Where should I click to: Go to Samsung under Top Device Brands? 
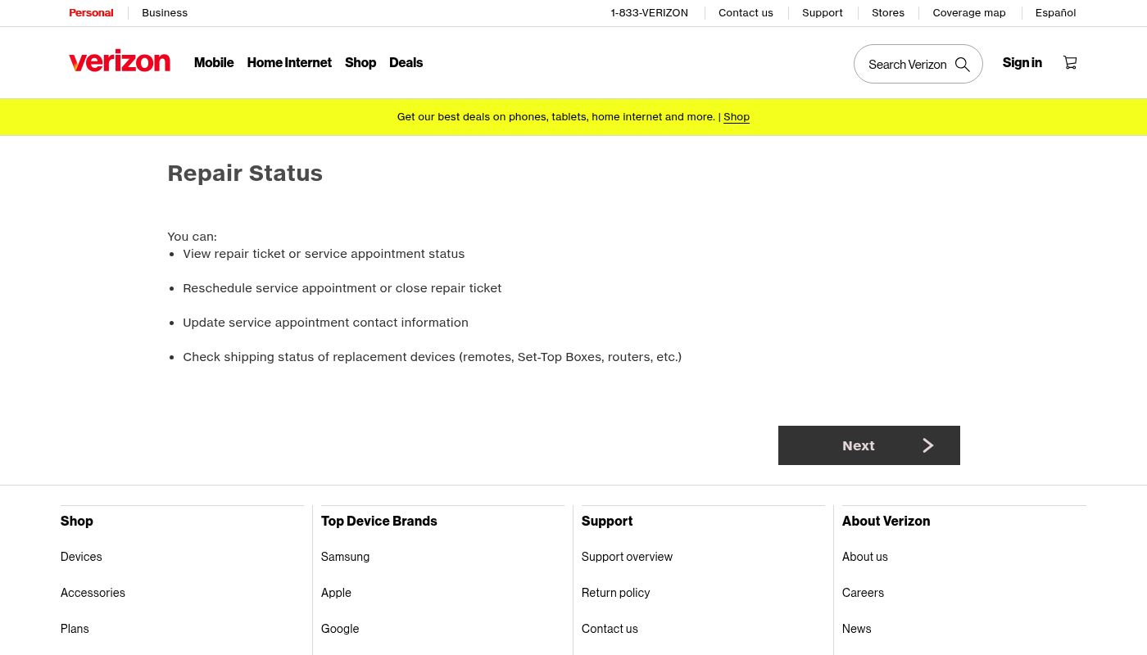(x=345, y=557)
